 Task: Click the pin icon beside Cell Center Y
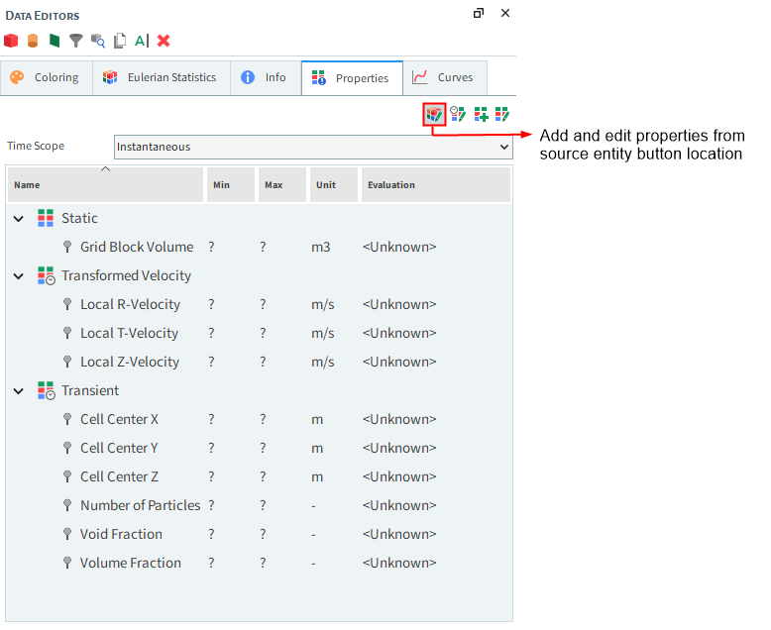pyautogui.click(x=67, y=448)
